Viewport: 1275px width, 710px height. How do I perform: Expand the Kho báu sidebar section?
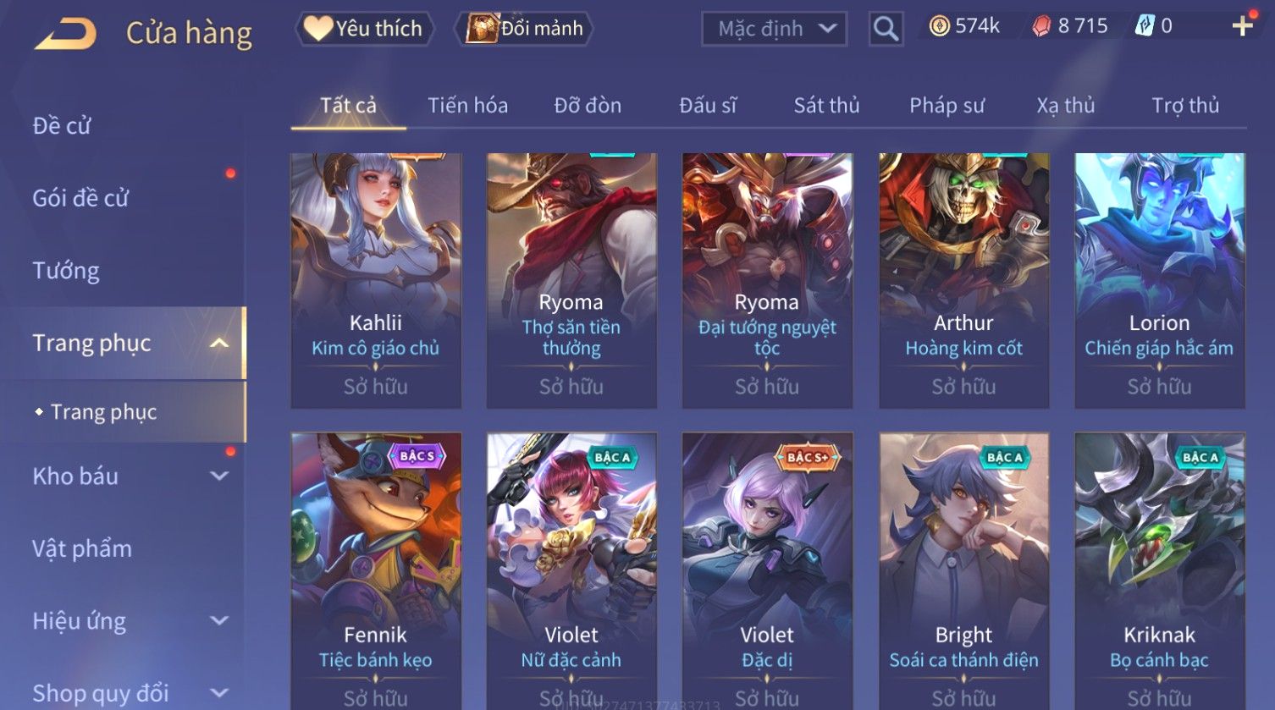(x=218, y=476)
